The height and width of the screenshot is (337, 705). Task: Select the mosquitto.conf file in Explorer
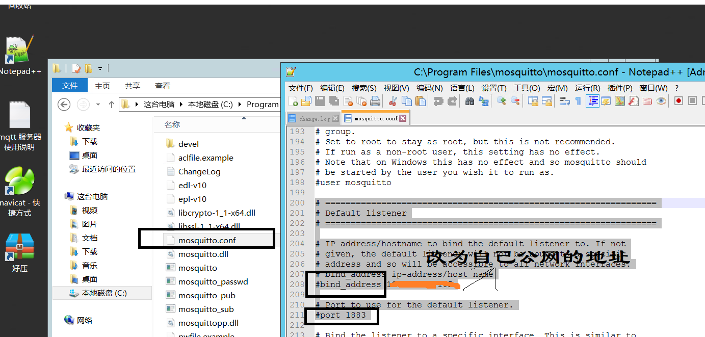coord(207,240)
